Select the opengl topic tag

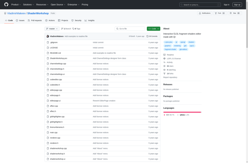[x=183, y=42]
